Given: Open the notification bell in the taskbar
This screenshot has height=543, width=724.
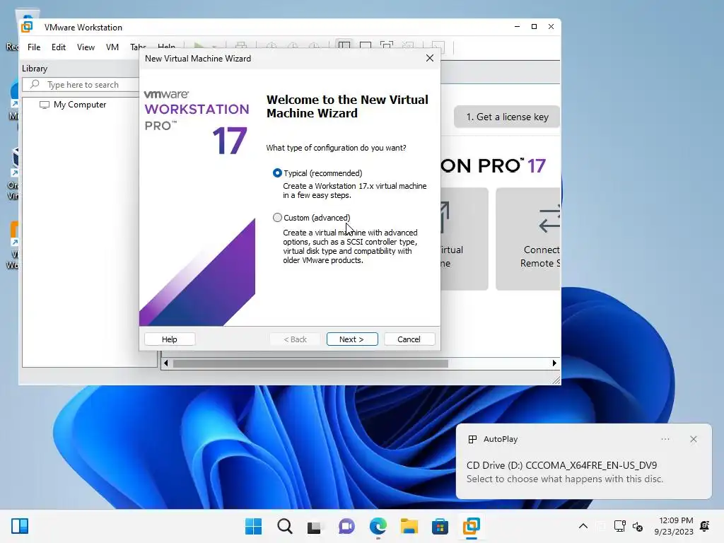Looking at the screenshot, I should pyautogui.click(x=705, y=526).
